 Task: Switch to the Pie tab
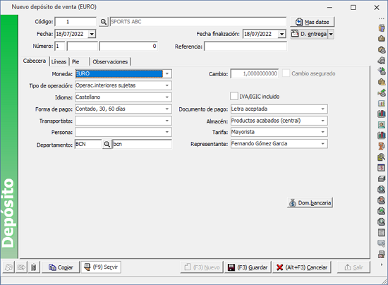point(80,61)
